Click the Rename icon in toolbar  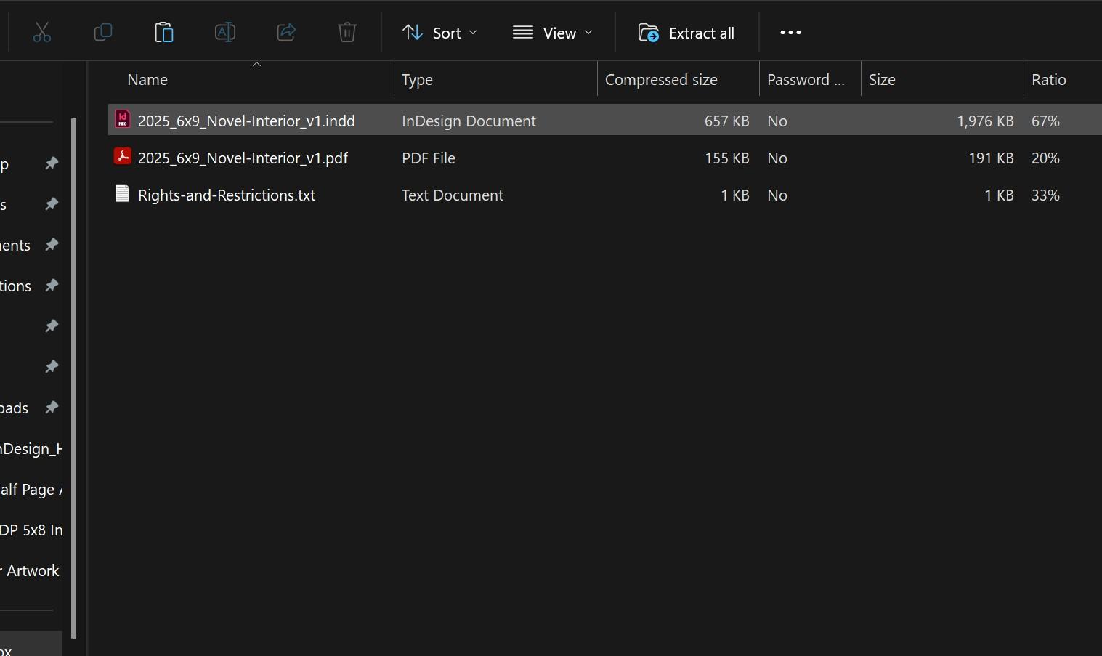[x=225, y=33]
